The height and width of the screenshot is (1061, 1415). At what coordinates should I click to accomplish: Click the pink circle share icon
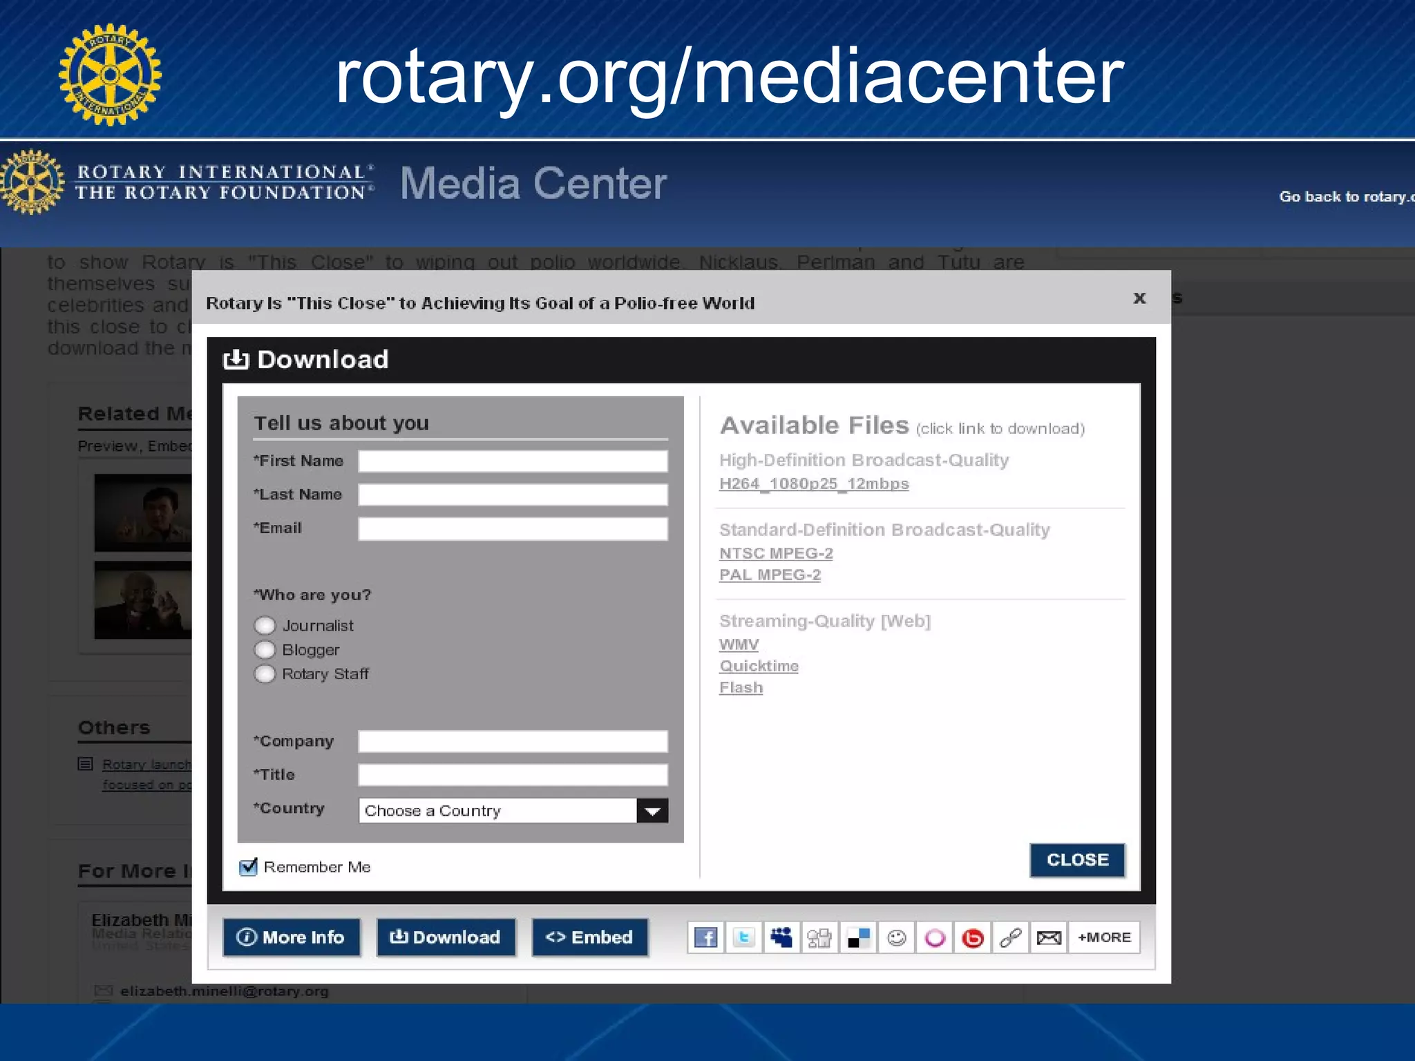[x=935, y=937]
